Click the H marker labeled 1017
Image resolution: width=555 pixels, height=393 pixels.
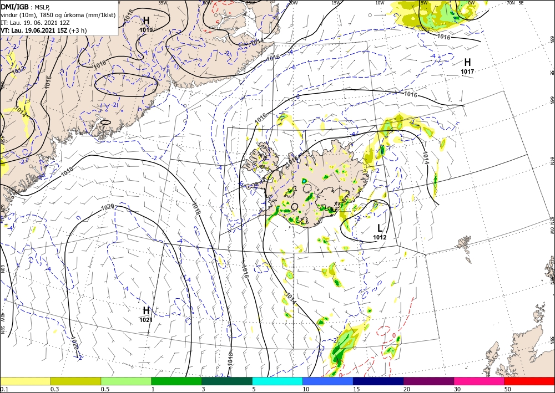point(467,62)
